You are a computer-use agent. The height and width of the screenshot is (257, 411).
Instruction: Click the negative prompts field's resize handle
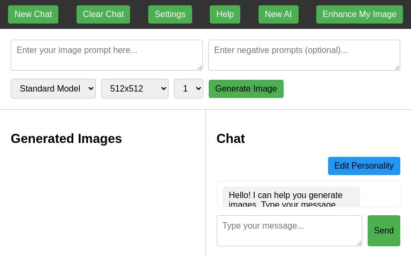pos(397,67)
